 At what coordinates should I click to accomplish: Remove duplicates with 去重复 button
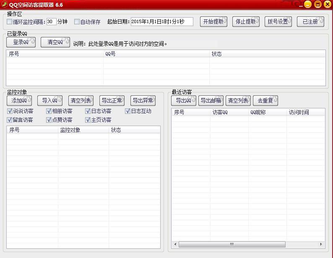pos(265,100)
